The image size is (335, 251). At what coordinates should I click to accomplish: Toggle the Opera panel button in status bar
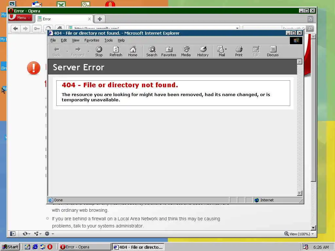point(13,234)
